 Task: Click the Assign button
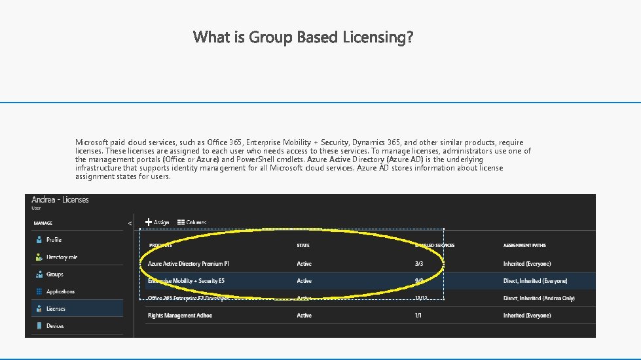[x=157, y=222]
